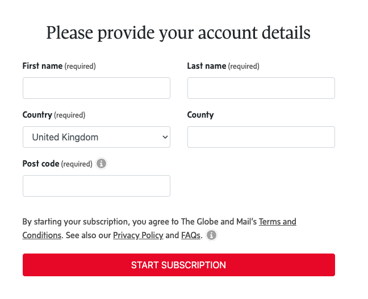Viewport: 368px width, 299px height.
Task: Click into the Last name field
Action: tap(261, 88)
